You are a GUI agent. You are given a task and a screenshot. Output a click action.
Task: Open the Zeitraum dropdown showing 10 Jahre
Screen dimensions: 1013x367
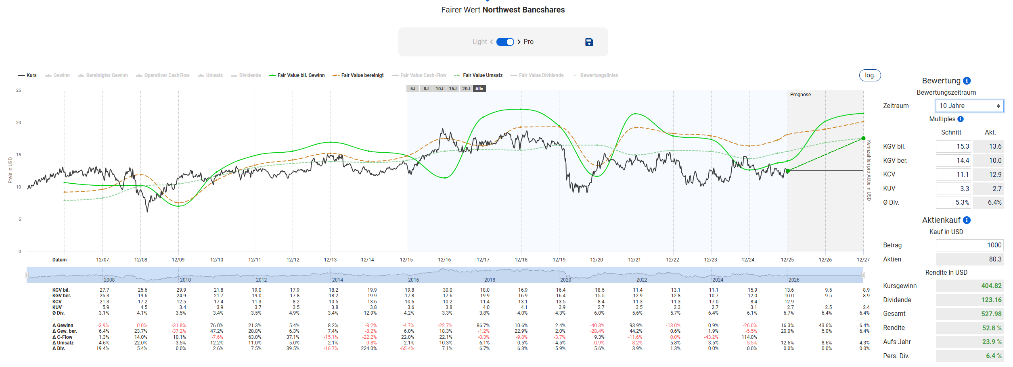[x=969, y=106]
